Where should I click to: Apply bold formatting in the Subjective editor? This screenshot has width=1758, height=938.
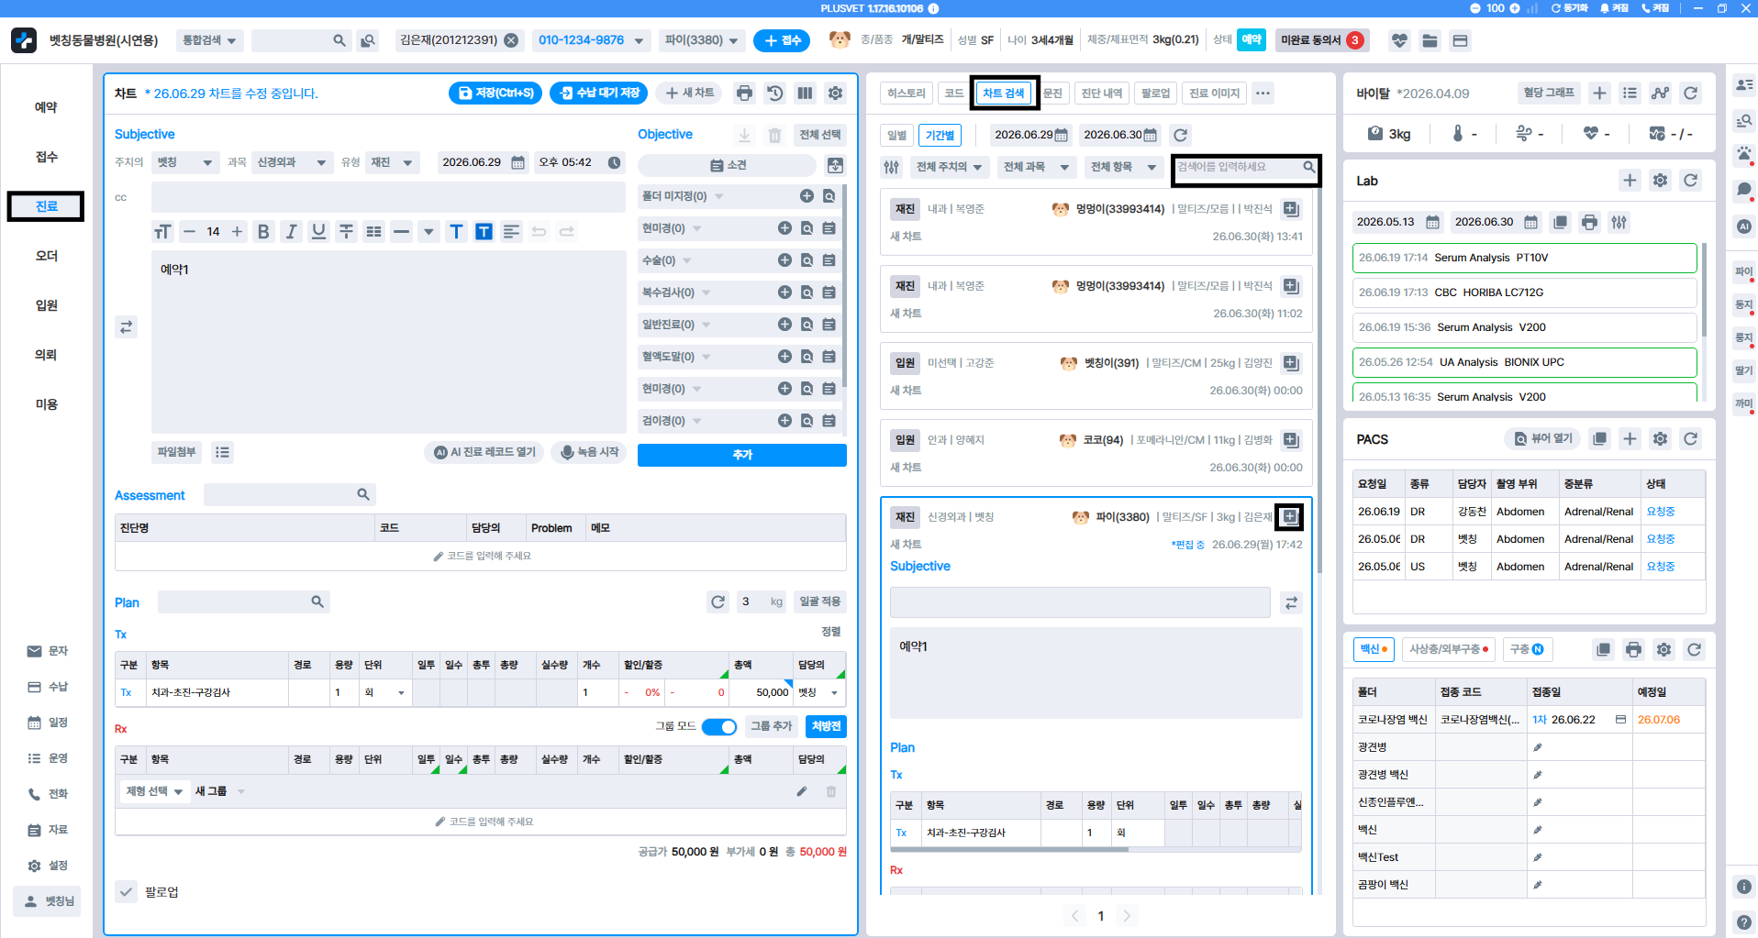(263, 231)
